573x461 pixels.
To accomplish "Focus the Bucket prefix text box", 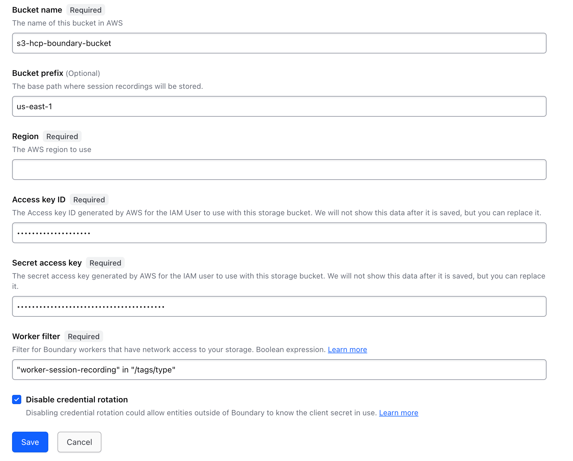I will click(x=279, y=106).
